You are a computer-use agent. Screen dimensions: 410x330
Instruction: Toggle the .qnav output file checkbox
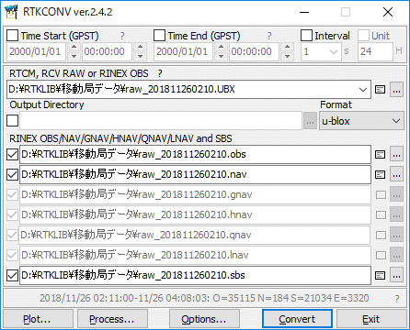[12, 235]
